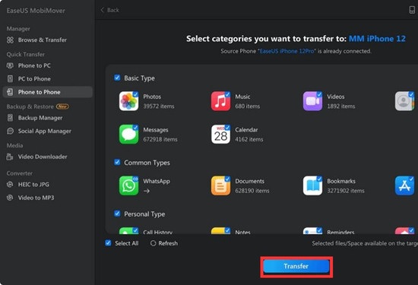Click the '3271902 items' Bookmarks count
The height and width of the screenshot is (285, 418).
(x=346, y=191)
